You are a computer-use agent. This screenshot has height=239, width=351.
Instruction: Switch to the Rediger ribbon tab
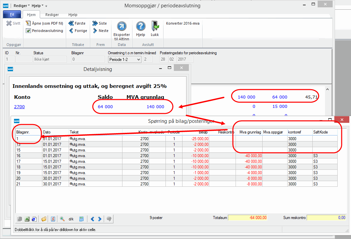click(x=52, y=15)
